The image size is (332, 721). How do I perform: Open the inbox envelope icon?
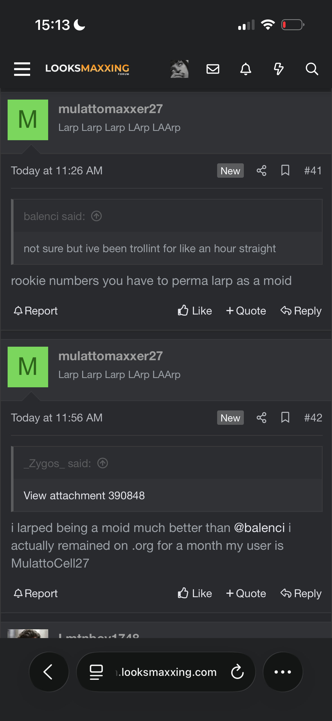point(213,69)
